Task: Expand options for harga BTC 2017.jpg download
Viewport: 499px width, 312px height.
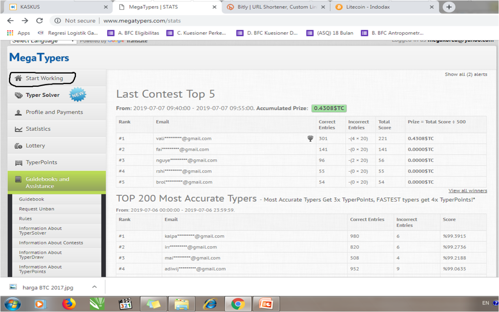Action: 94,287
